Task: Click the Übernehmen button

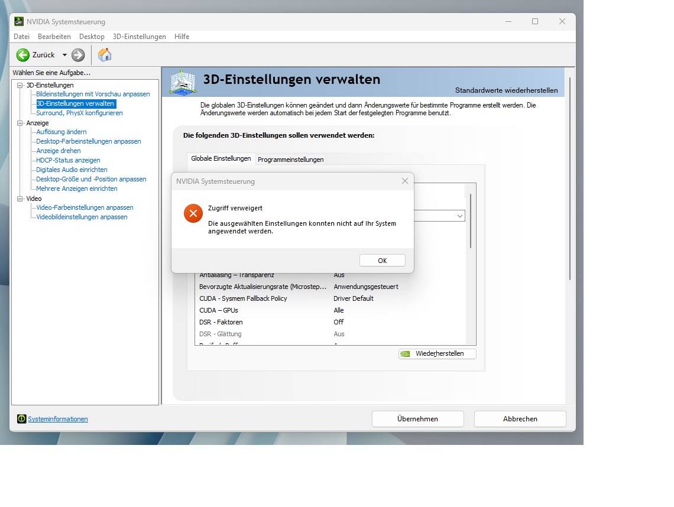Action: tap(417, 419)
